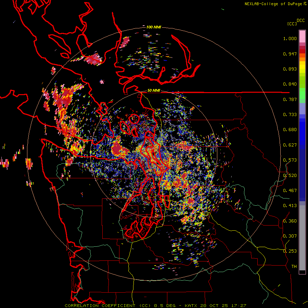Click the 0.733 scale value
This screenshot has width=308, height=308.
[x=290, y=115]
